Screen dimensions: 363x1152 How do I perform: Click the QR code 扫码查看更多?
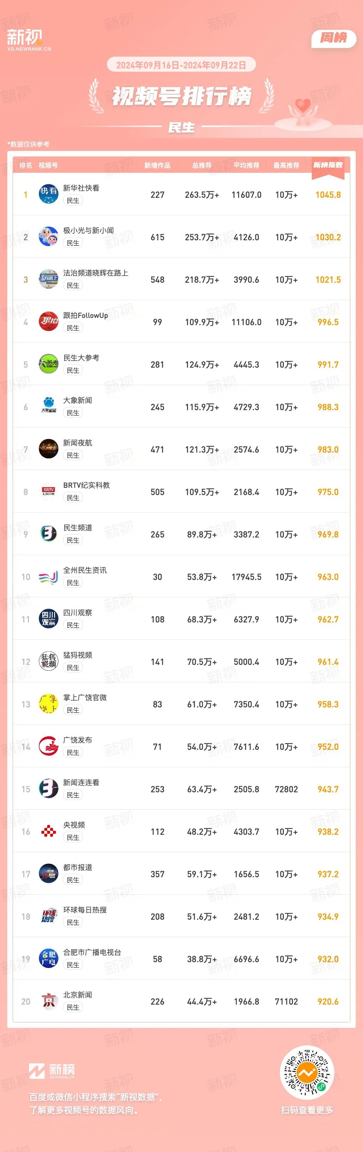point(307,1073)
